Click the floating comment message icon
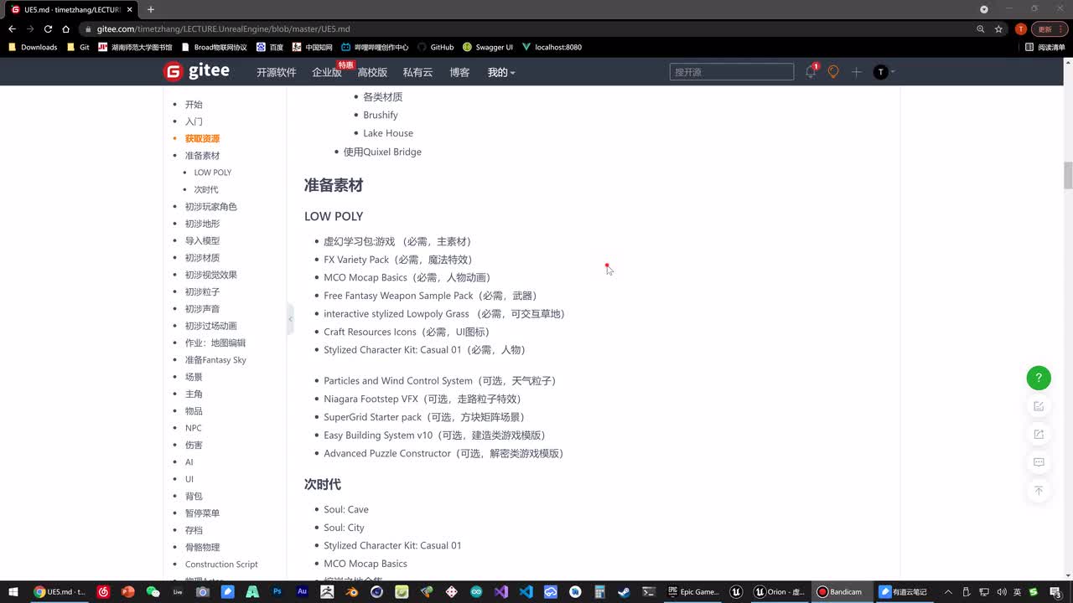The image size is (1073, 603). coord(1039,462)
